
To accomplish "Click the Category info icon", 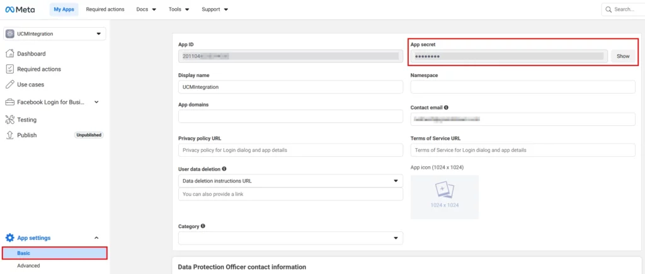I will [x=203, y=226].
